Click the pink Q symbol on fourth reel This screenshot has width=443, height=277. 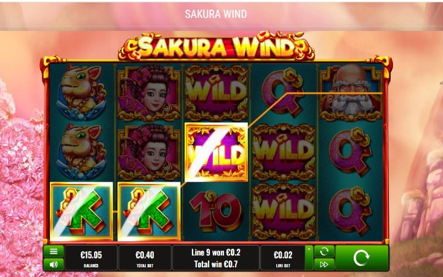point(283,93)
